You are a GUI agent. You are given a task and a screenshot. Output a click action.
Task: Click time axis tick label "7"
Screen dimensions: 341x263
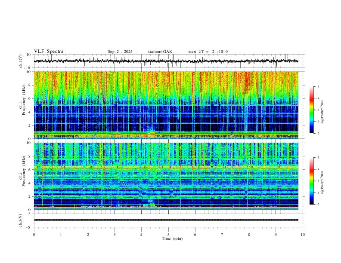(x=222, y=235)
